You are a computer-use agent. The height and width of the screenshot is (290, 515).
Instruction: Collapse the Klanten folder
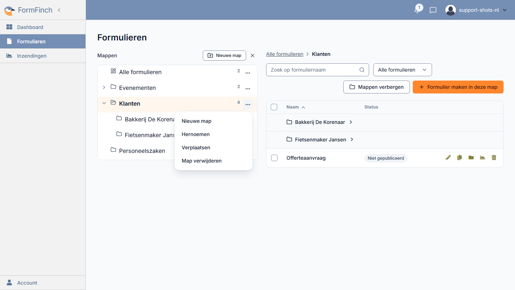pos(104,103)
